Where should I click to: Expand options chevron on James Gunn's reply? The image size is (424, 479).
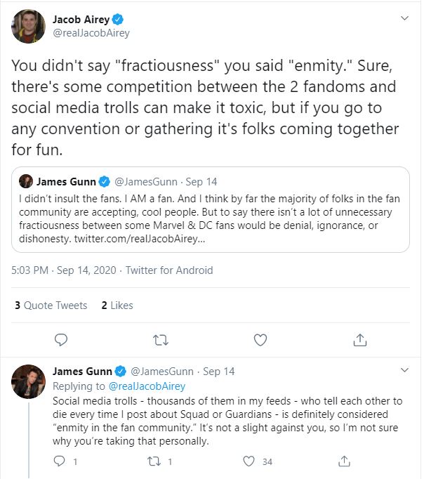click(x=404, y=370)
